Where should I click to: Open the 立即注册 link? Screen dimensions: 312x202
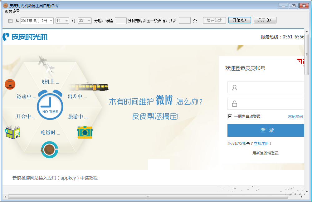click(x=262, y=144)
